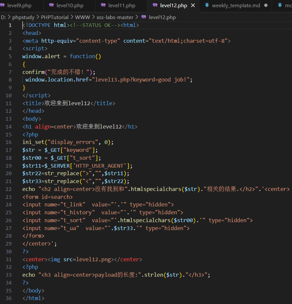Image resolution: width=292 pixels, height=304 pixels.
Task: Click line number 22 in gutter
Action: [9, 189]
